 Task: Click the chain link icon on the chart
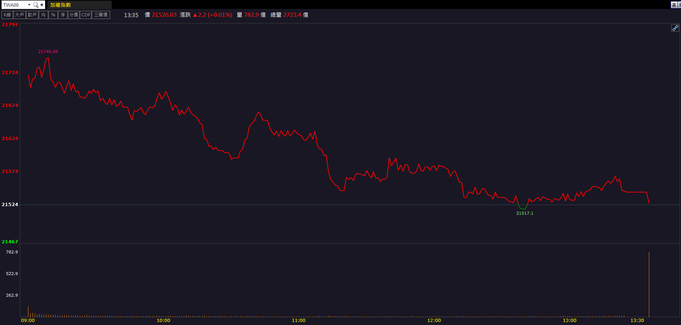click(x=675, y=28)
